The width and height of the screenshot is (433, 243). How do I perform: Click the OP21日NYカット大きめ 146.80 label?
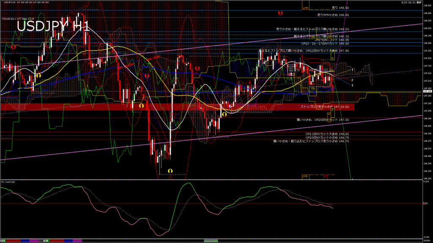(x=327, y=134)
